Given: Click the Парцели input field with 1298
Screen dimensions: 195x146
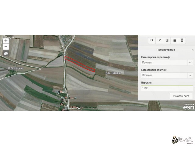Looking at the screenshot, I should tap(166, 88).
